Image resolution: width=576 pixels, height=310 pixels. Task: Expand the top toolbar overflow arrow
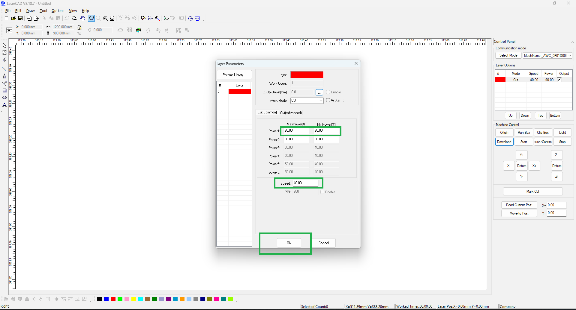point(204,20)
